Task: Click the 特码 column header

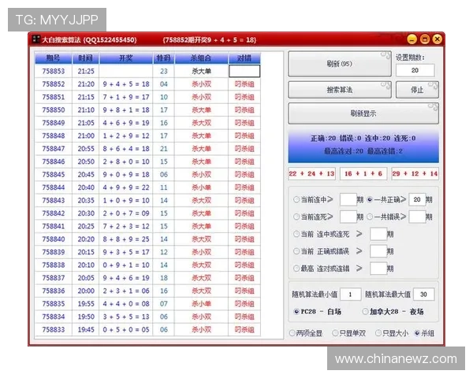Action: click(163, 57)
